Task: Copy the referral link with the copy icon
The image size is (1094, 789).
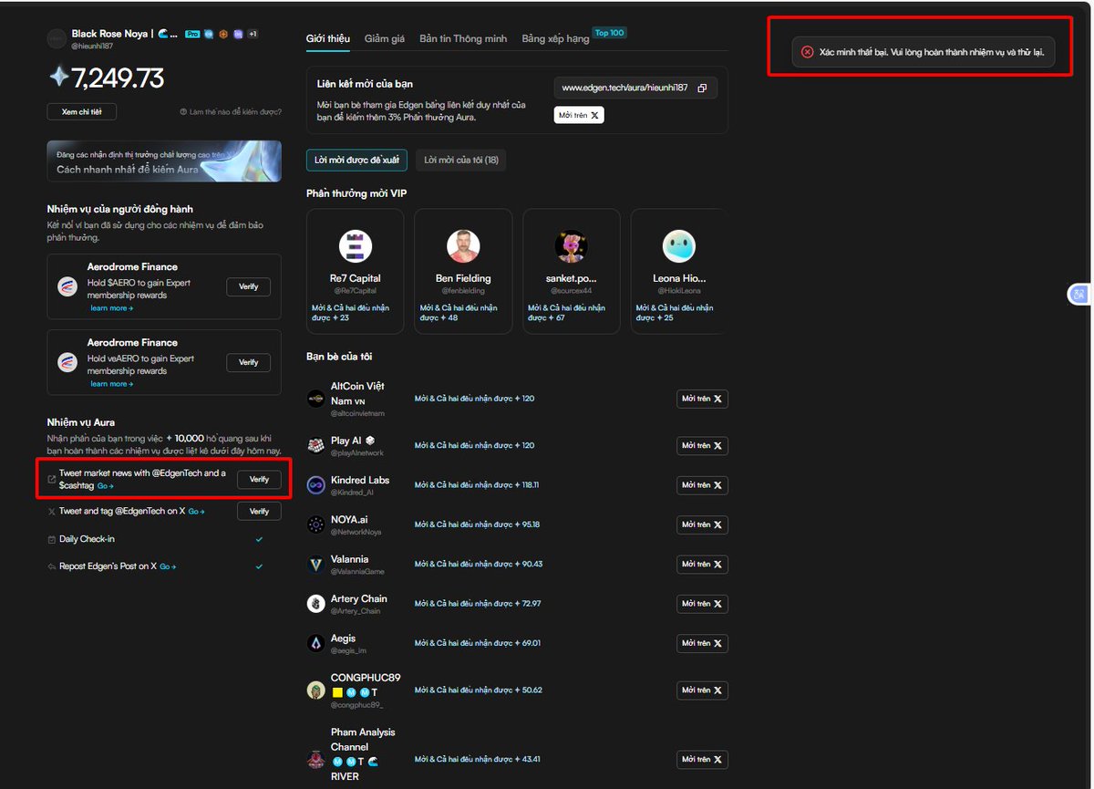Action: 702,88
